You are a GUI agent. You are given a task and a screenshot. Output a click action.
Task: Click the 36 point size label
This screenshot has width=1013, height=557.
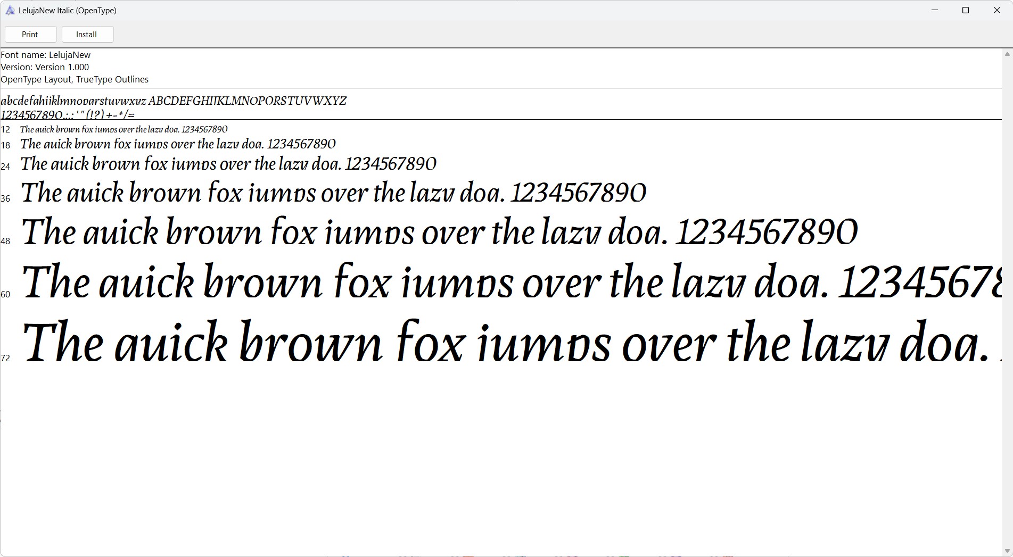click(5, 198)
